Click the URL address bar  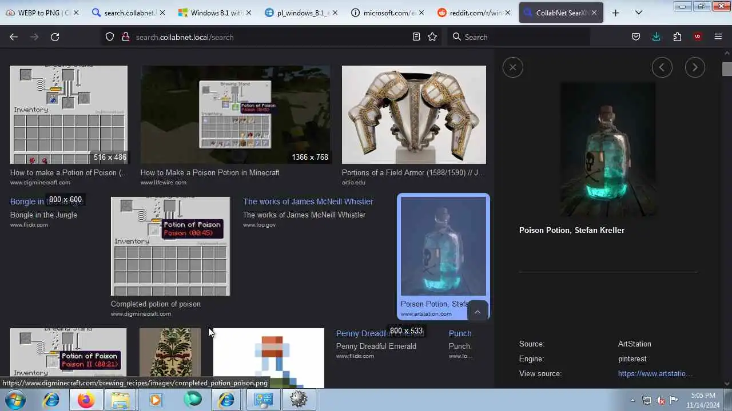(x=272, y=37)
